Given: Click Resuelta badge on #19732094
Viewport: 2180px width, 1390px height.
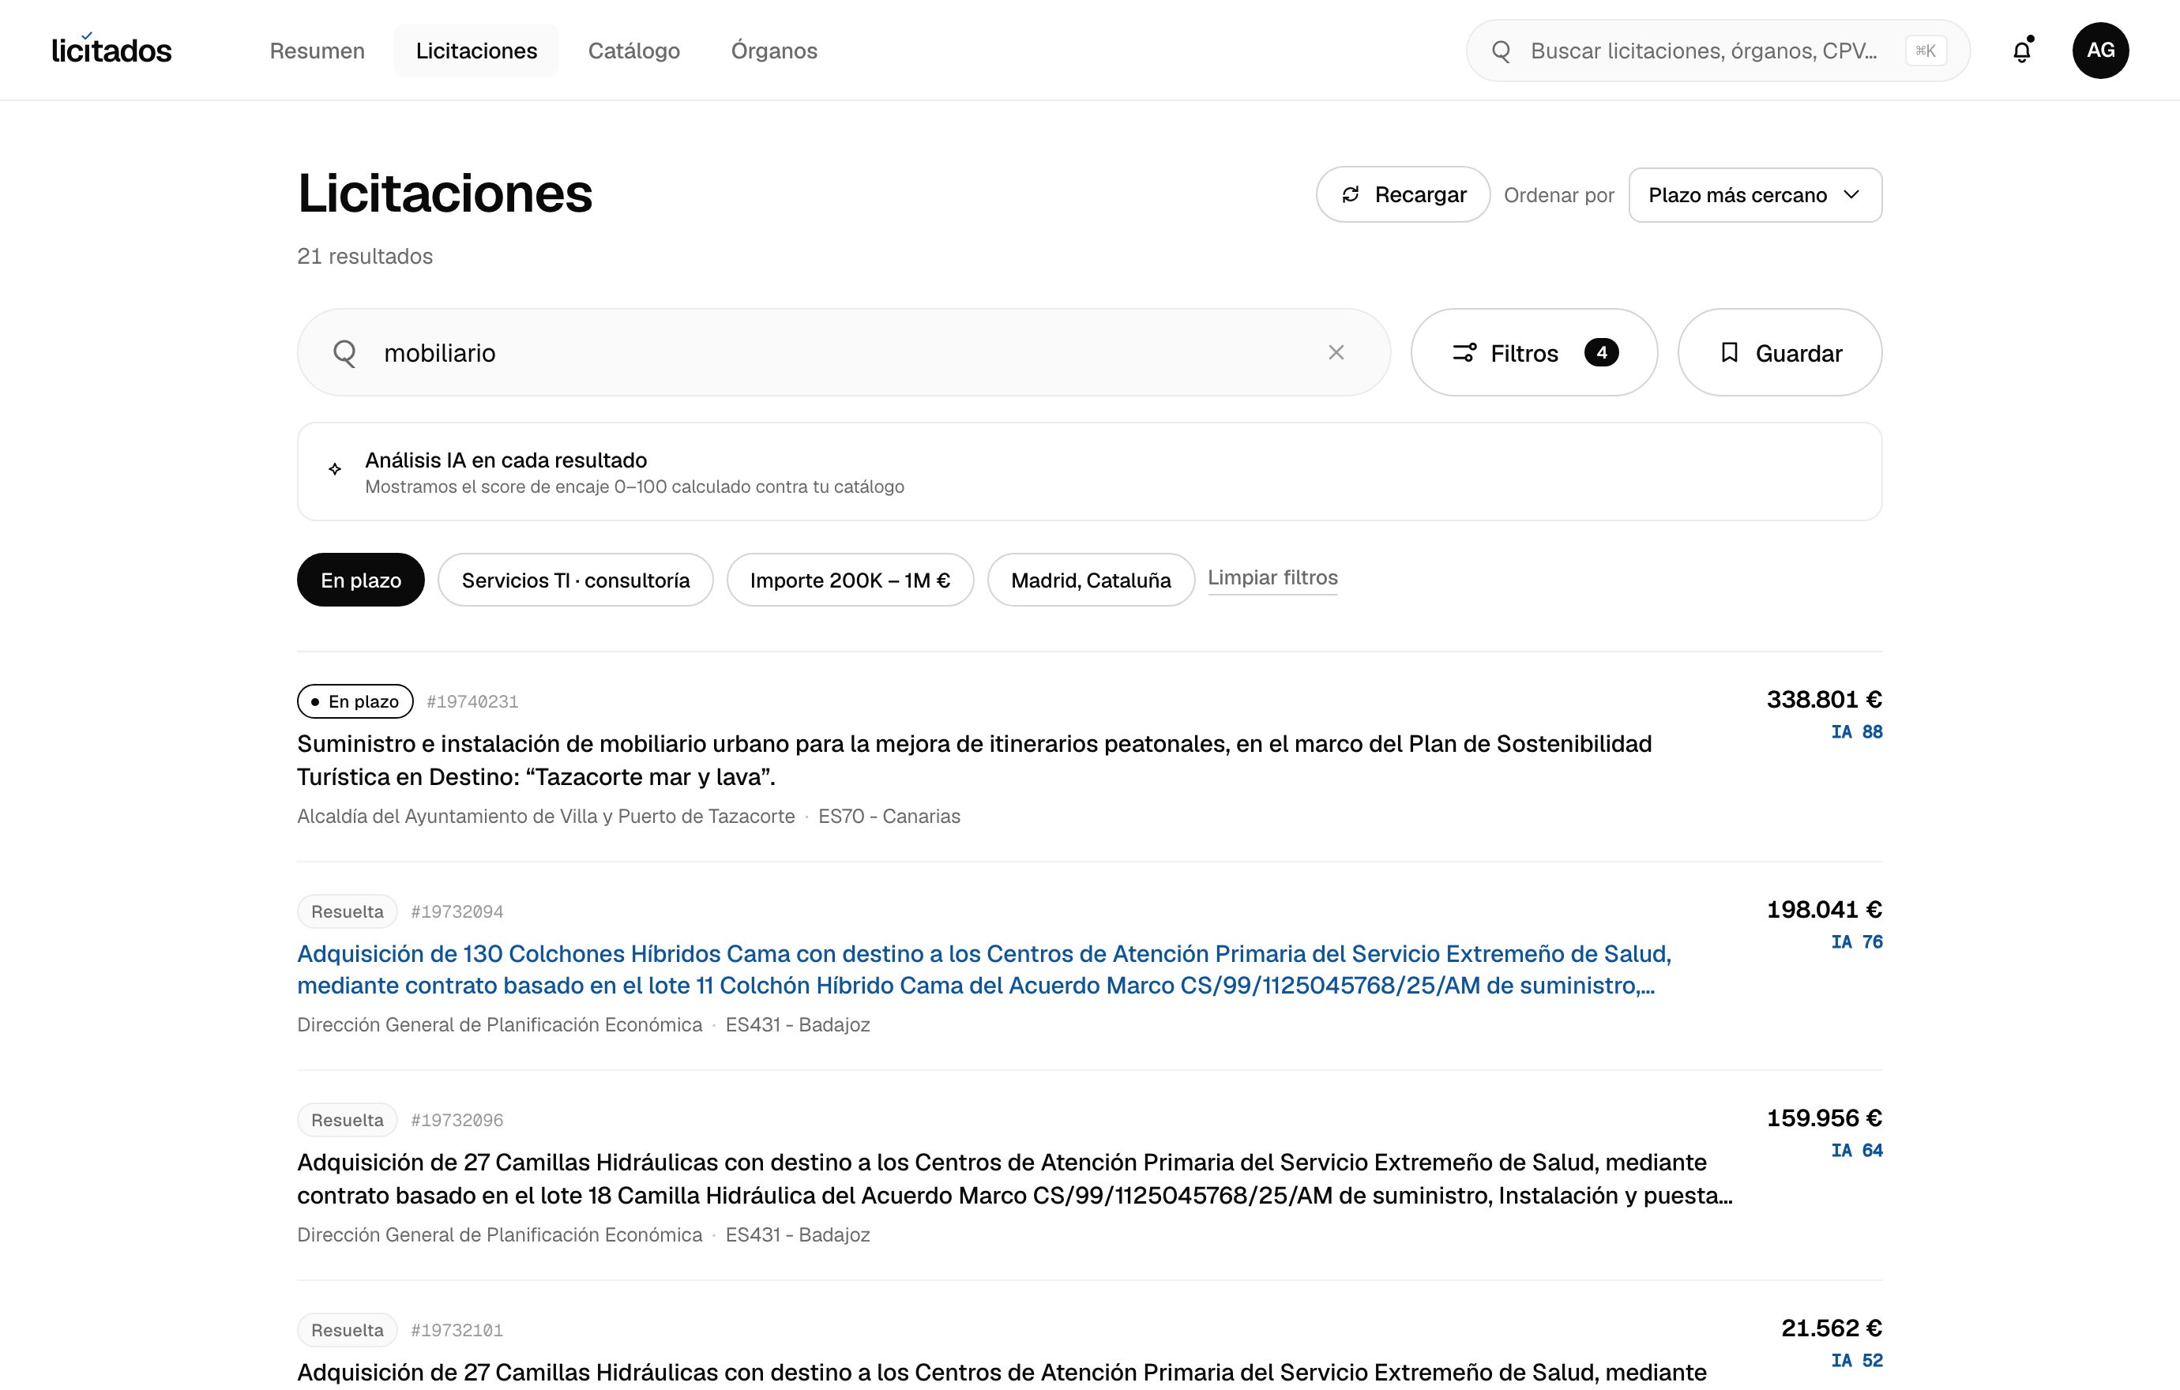Looking at the screenshot, I should pyautogui.click(x=347, y=911).
